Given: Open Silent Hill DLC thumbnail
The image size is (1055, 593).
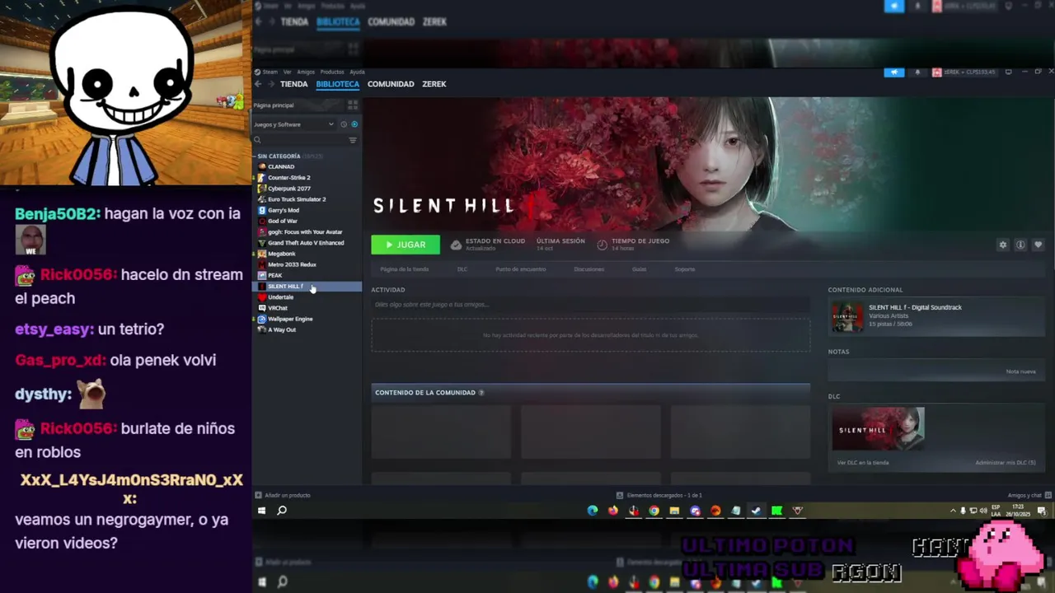Looking at the screenshot, I should click(878, 429).
